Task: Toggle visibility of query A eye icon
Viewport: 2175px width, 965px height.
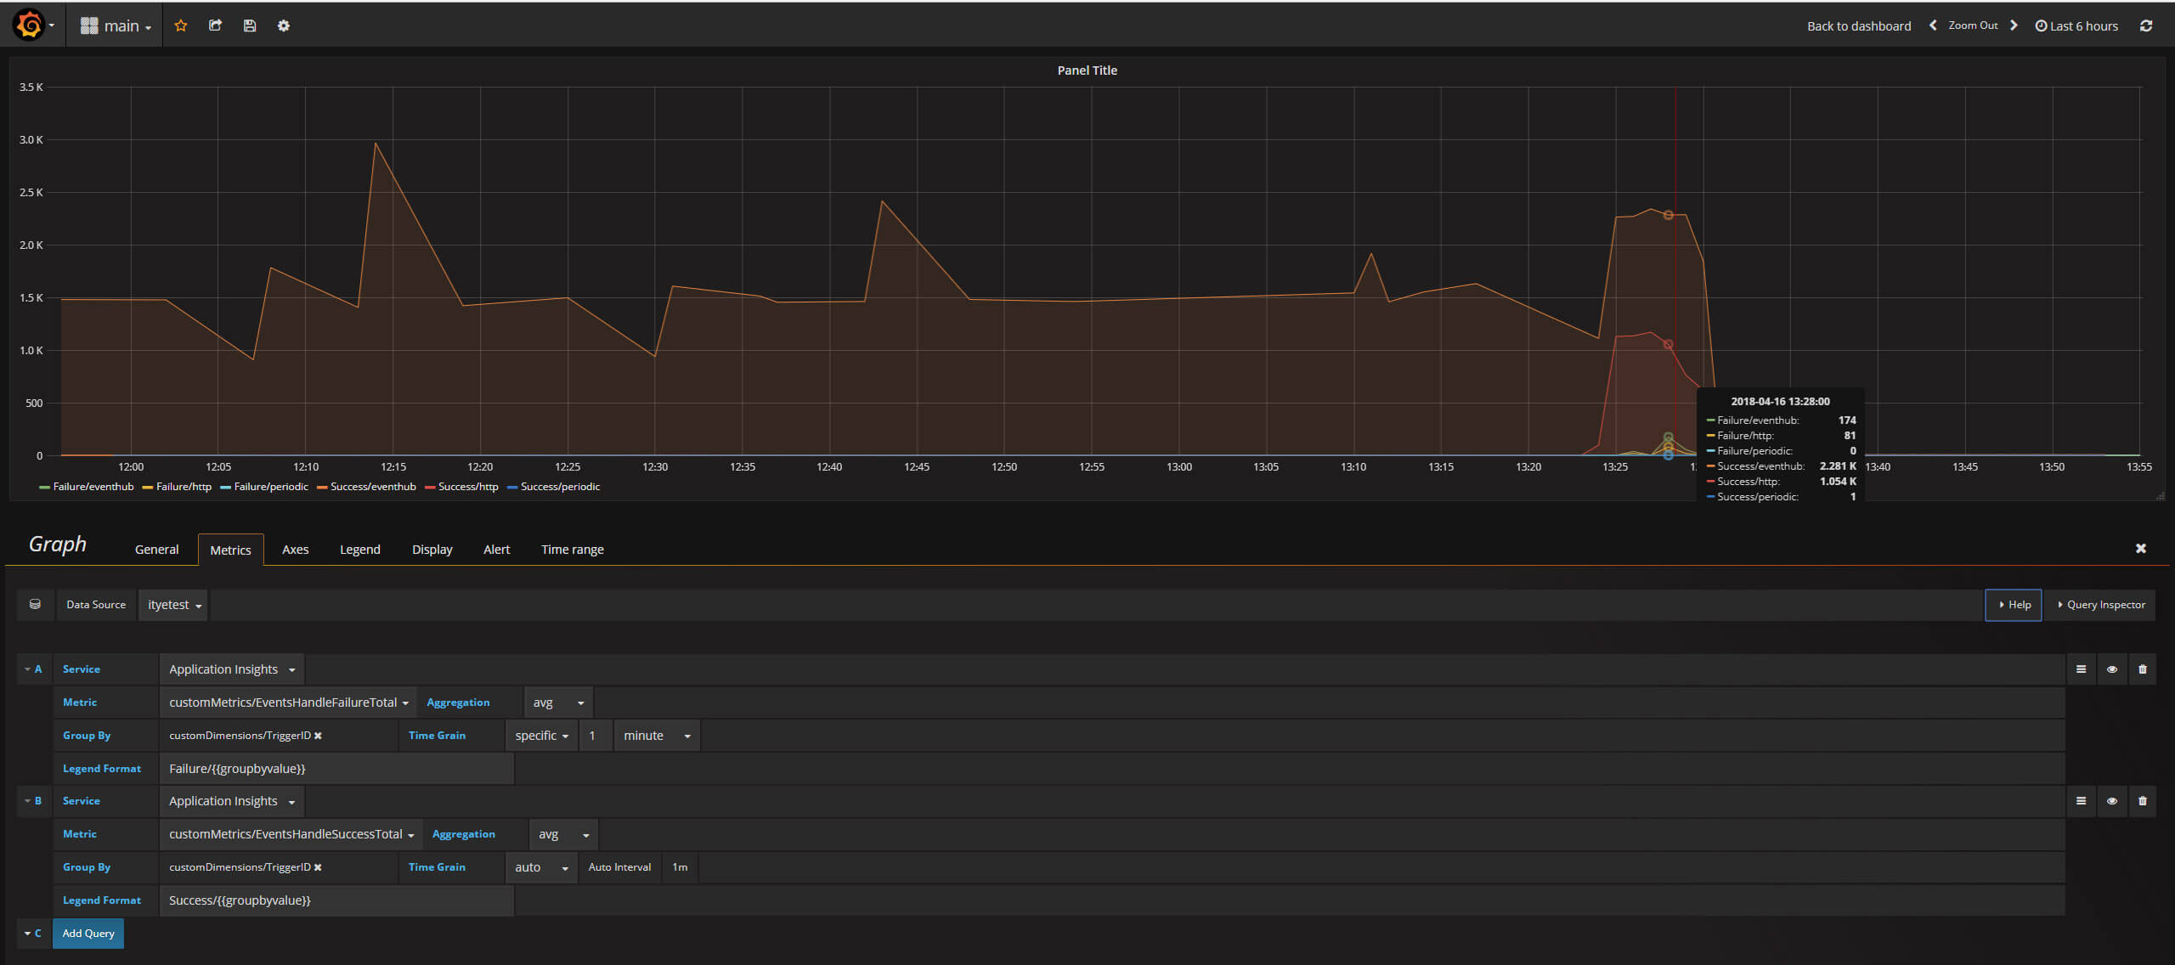Action: click(2112, 669)
